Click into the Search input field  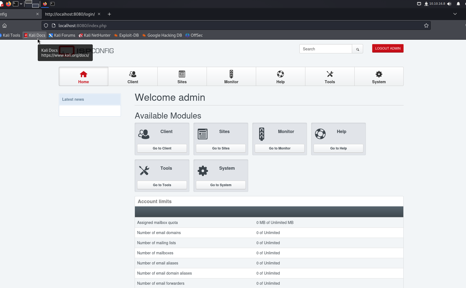coord(326,49)
